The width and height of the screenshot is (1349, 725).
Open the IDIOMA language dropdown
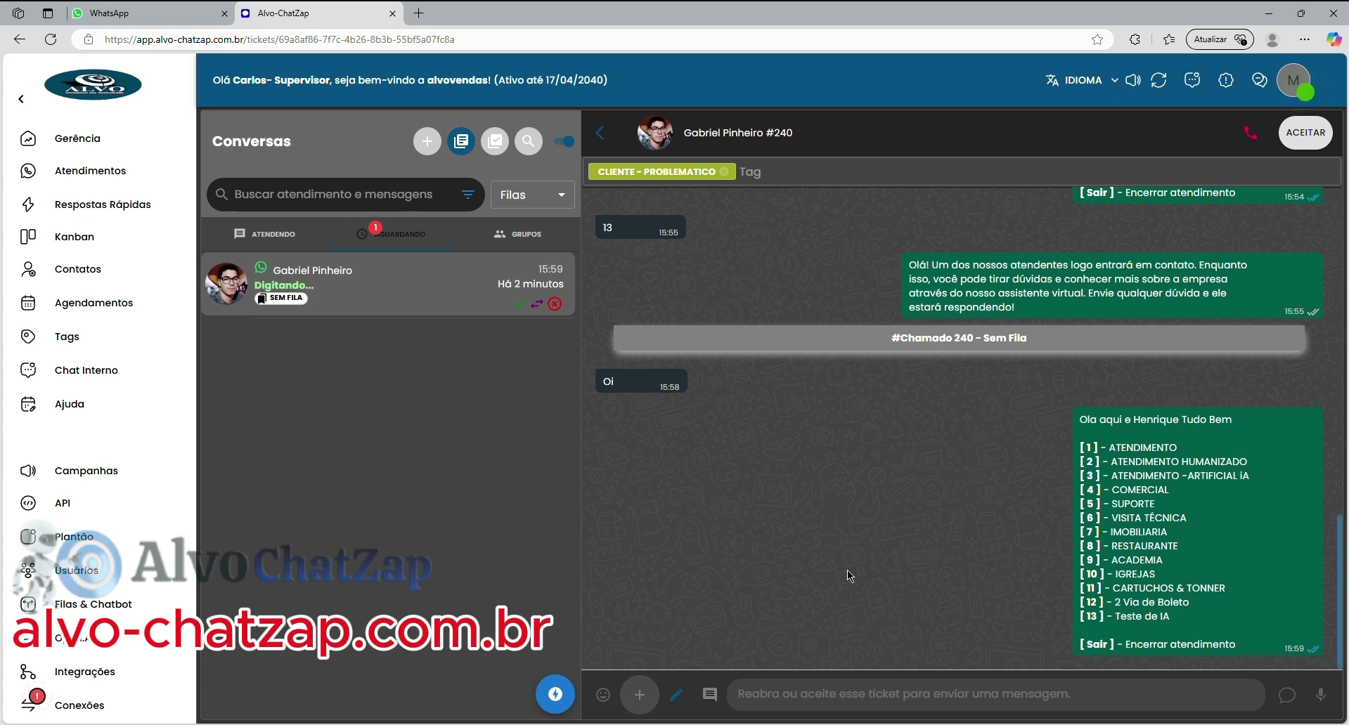click(1081, 80)
